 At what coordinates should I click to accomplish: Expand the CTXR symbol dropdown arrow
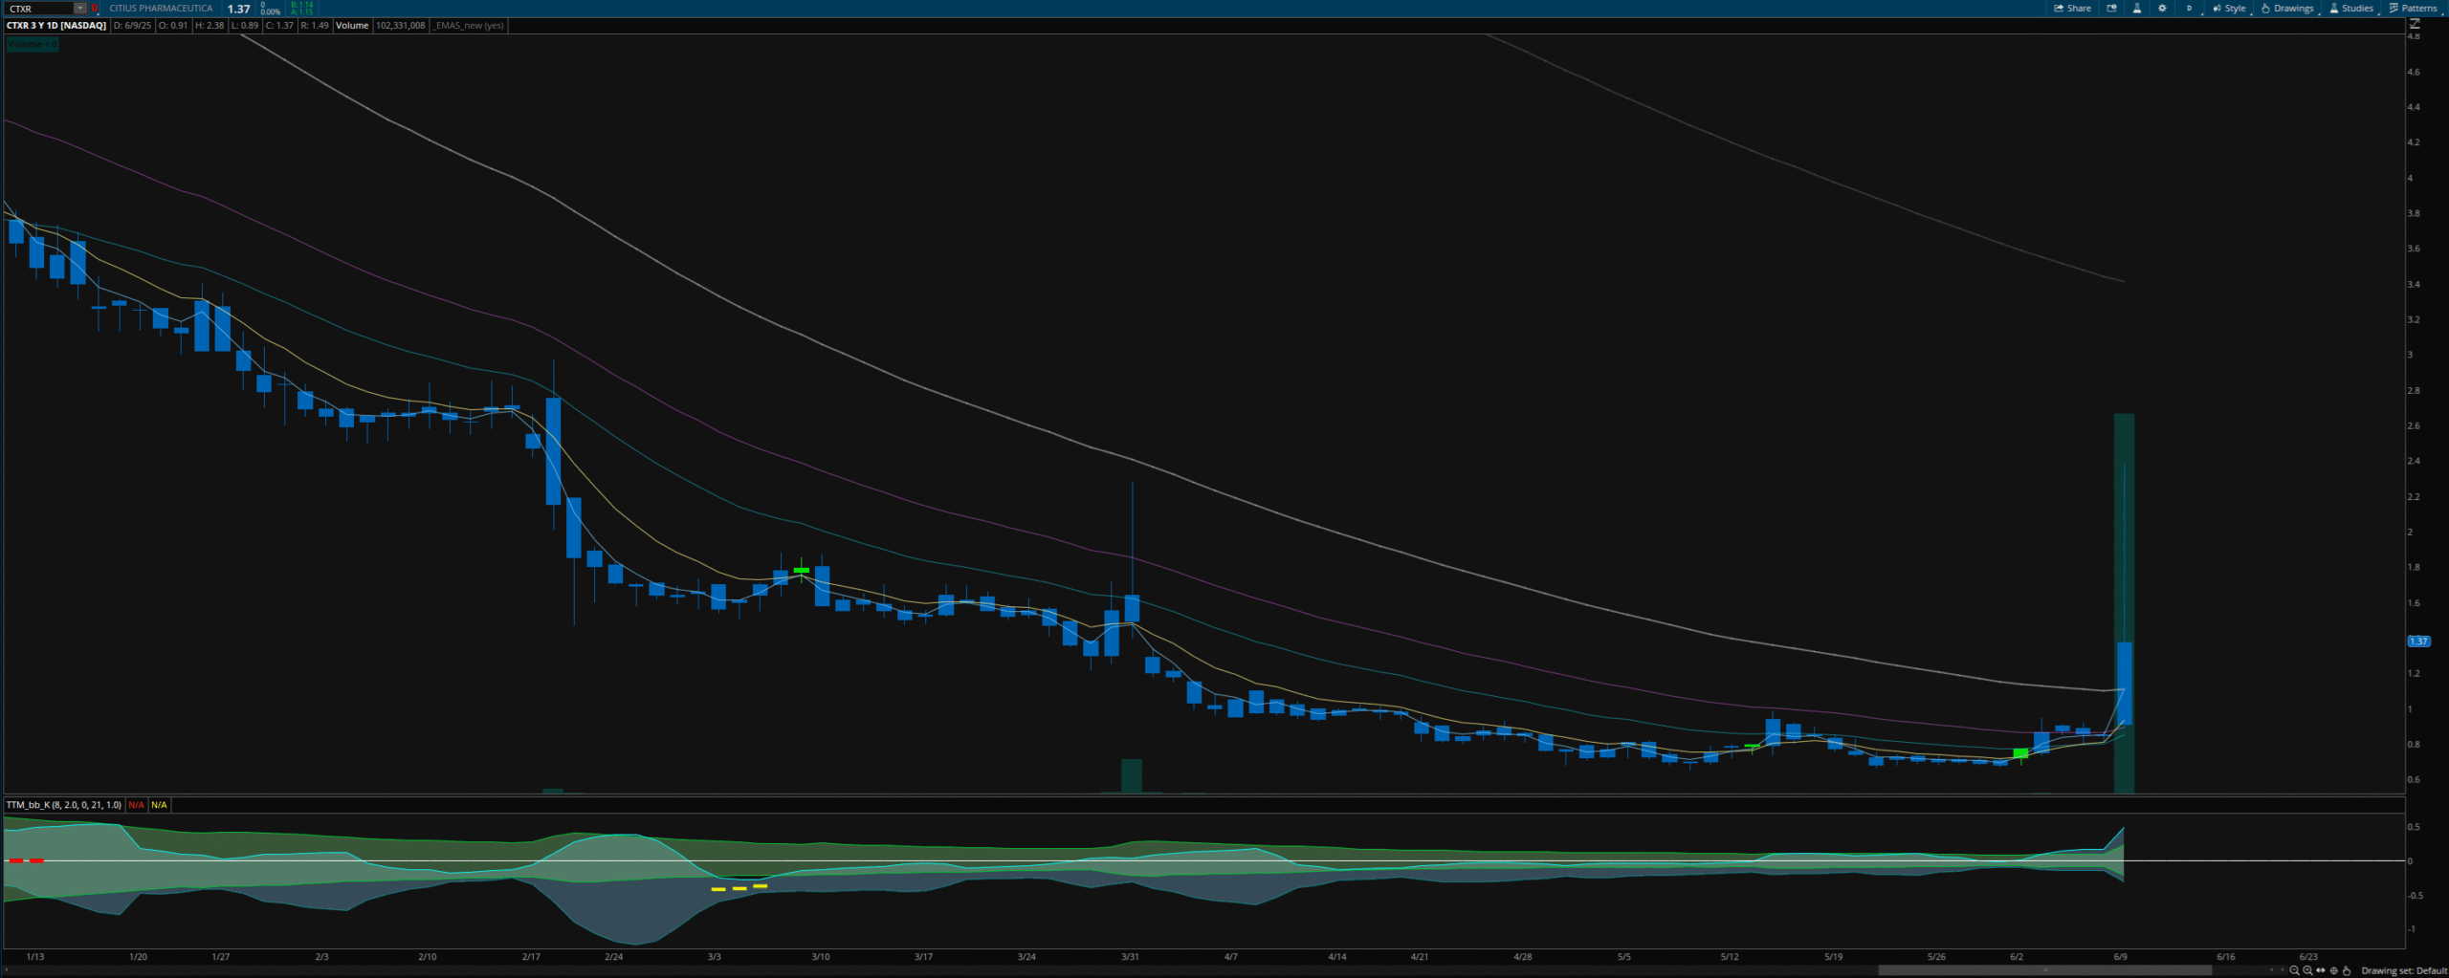coord(80,9)
